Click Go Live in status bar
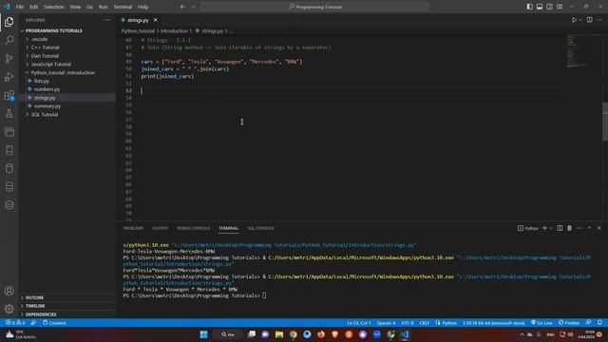 (x=541, y=323)
